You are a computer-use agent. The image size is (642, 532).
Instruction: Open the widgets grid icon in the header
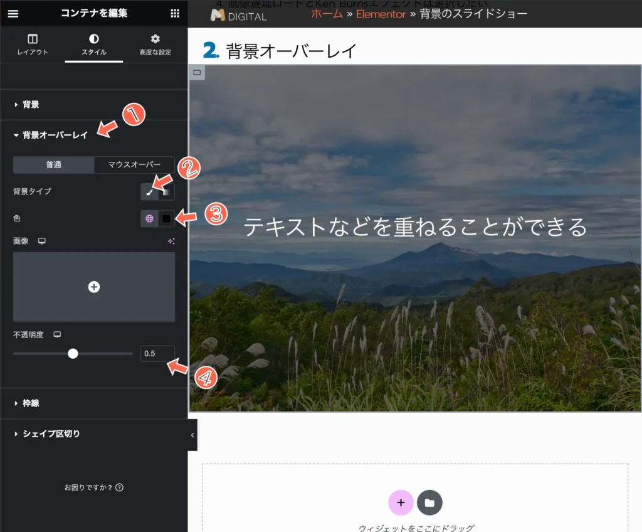pos(175,14)
